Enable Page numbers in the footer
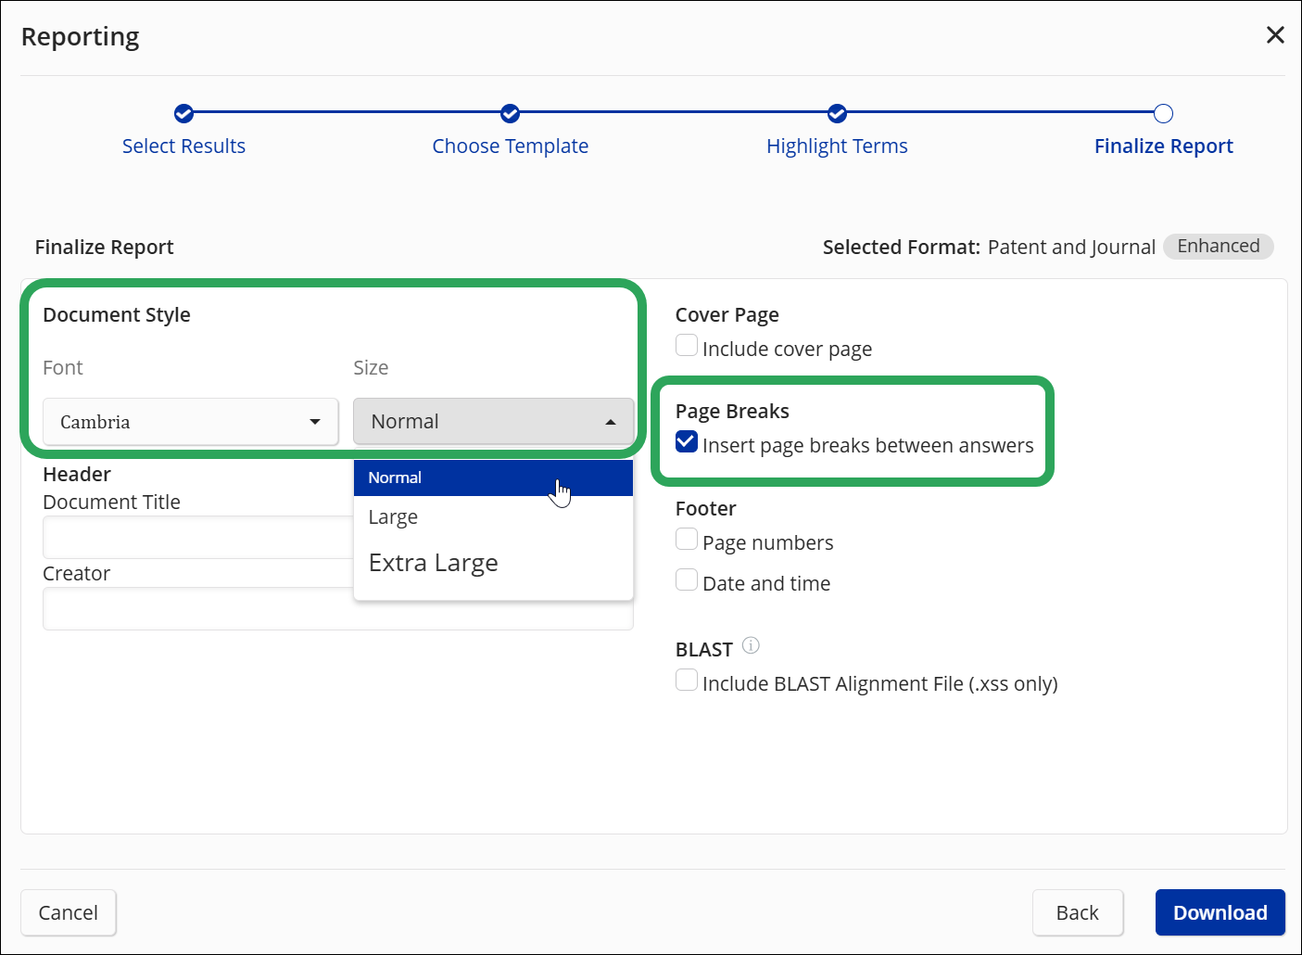Viewport: 1302px width, 955px height. coord(686,538)
